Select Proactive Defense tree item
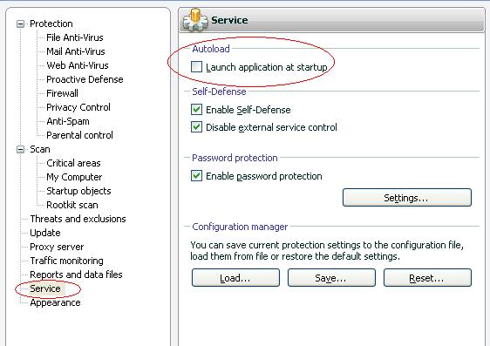This screenshot has height=346, width=490. (85, 79)
